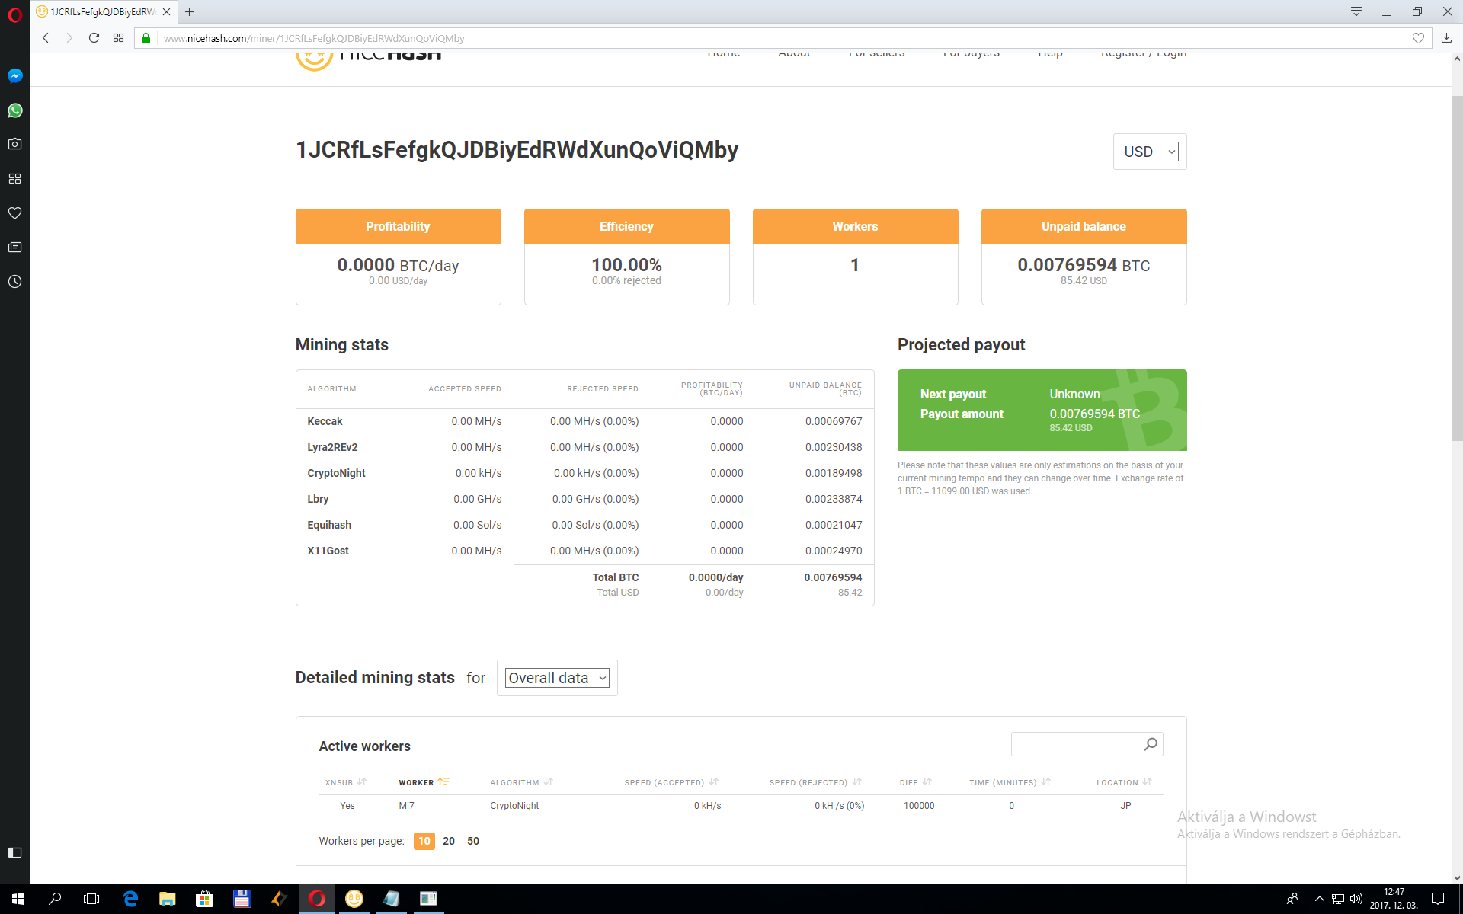The width and height of the screenshot is (1463, 914).
Task: Show 20 workers per page
Action: coord(449,841)
